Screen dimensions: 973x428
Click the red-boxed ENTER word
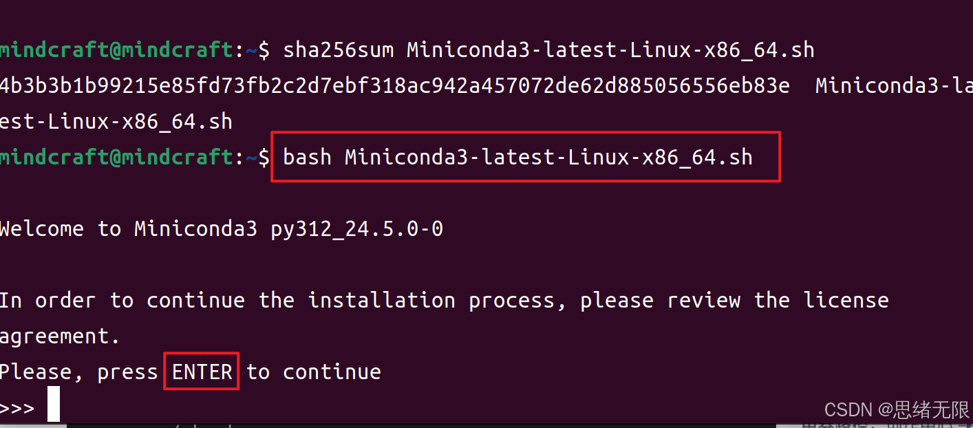click(x=202, y=372)
